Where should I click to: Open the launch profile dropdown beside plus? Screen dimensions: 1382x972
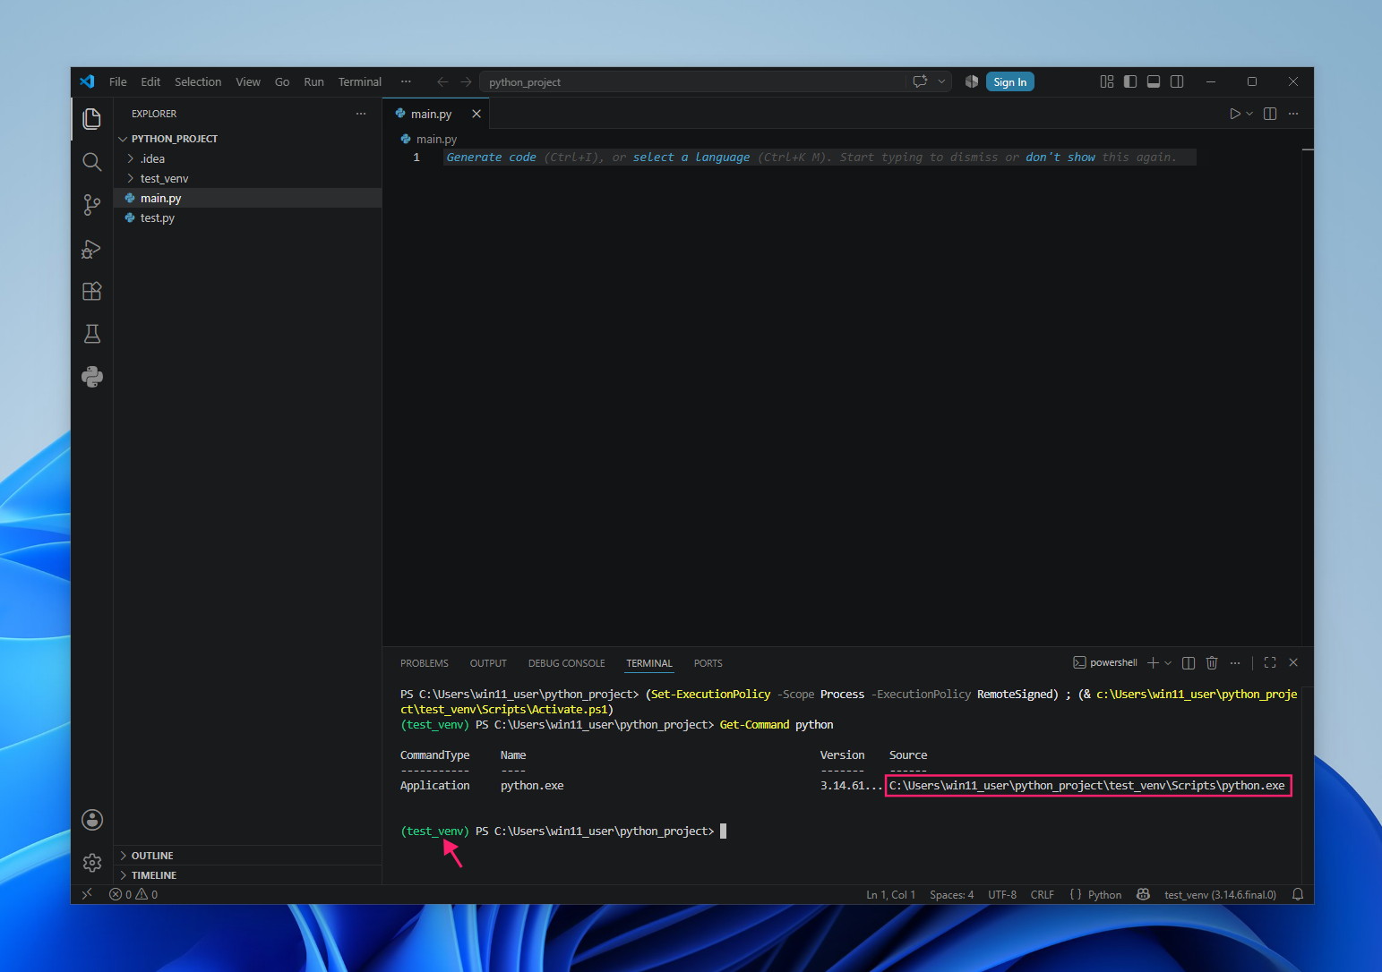(1168, 663)
